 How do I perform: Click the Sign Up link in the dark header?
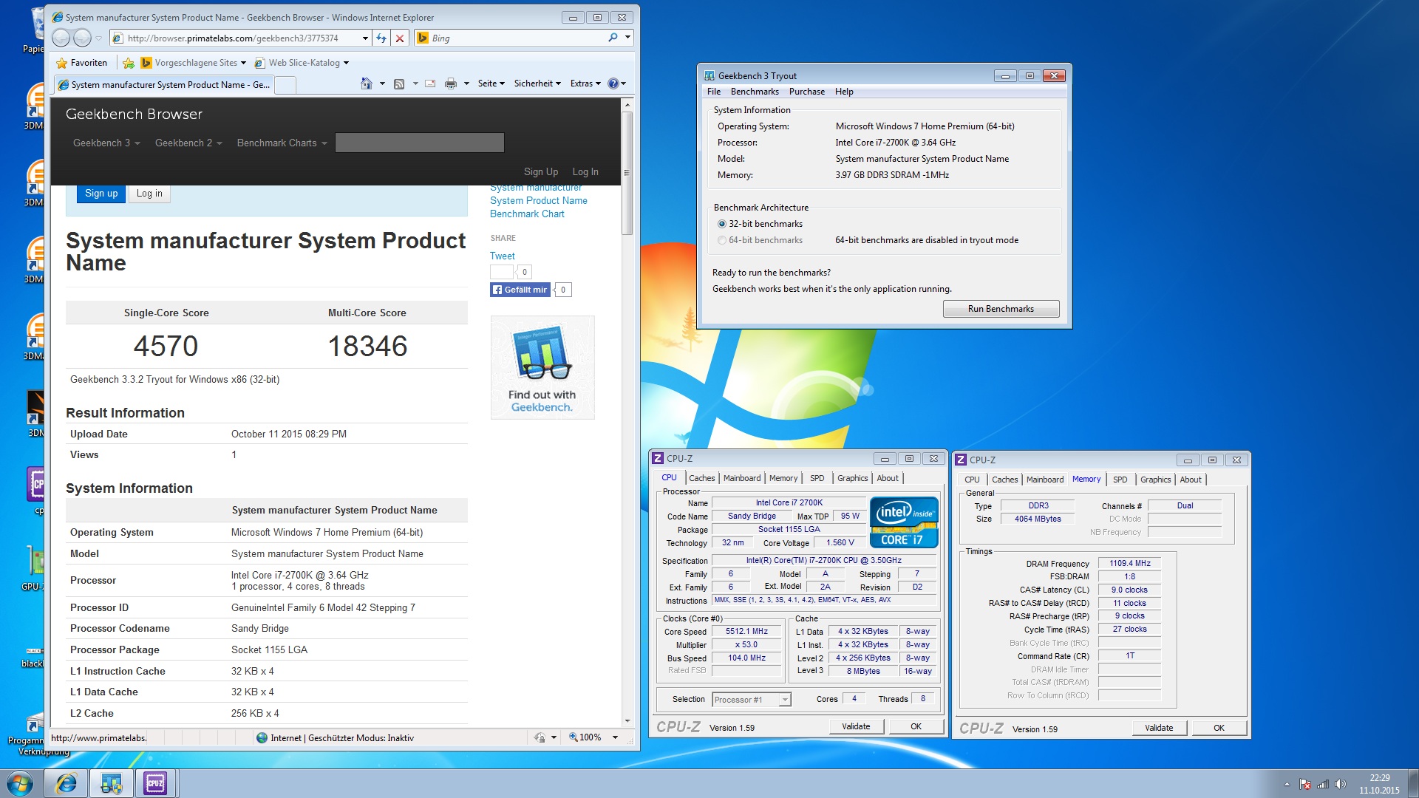541,171
